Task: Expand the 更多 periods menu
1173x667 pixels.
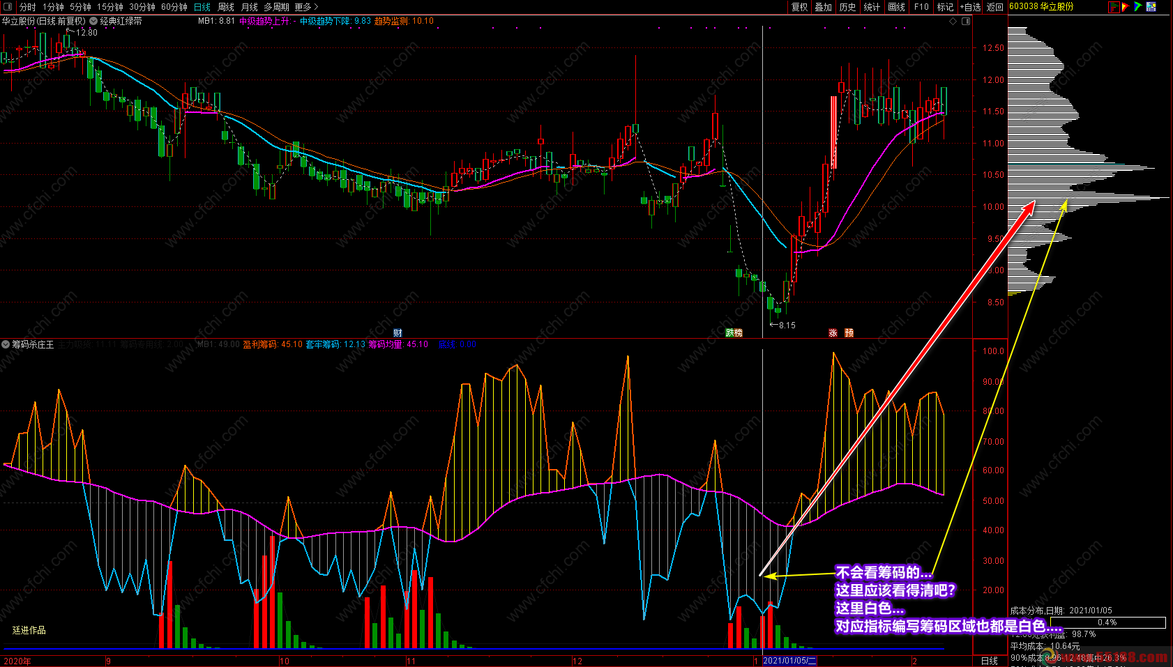Action: [306, 7]
